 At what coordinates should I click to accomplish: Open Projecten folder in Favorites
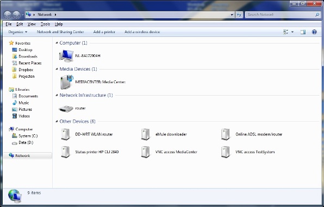27,76
